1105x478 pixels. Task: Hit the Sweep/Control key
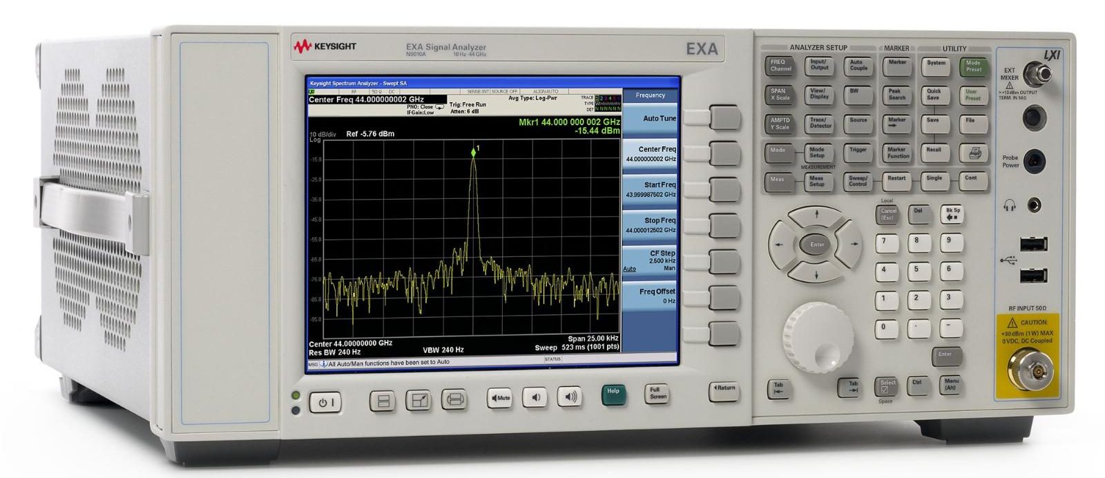coord(858,182)
